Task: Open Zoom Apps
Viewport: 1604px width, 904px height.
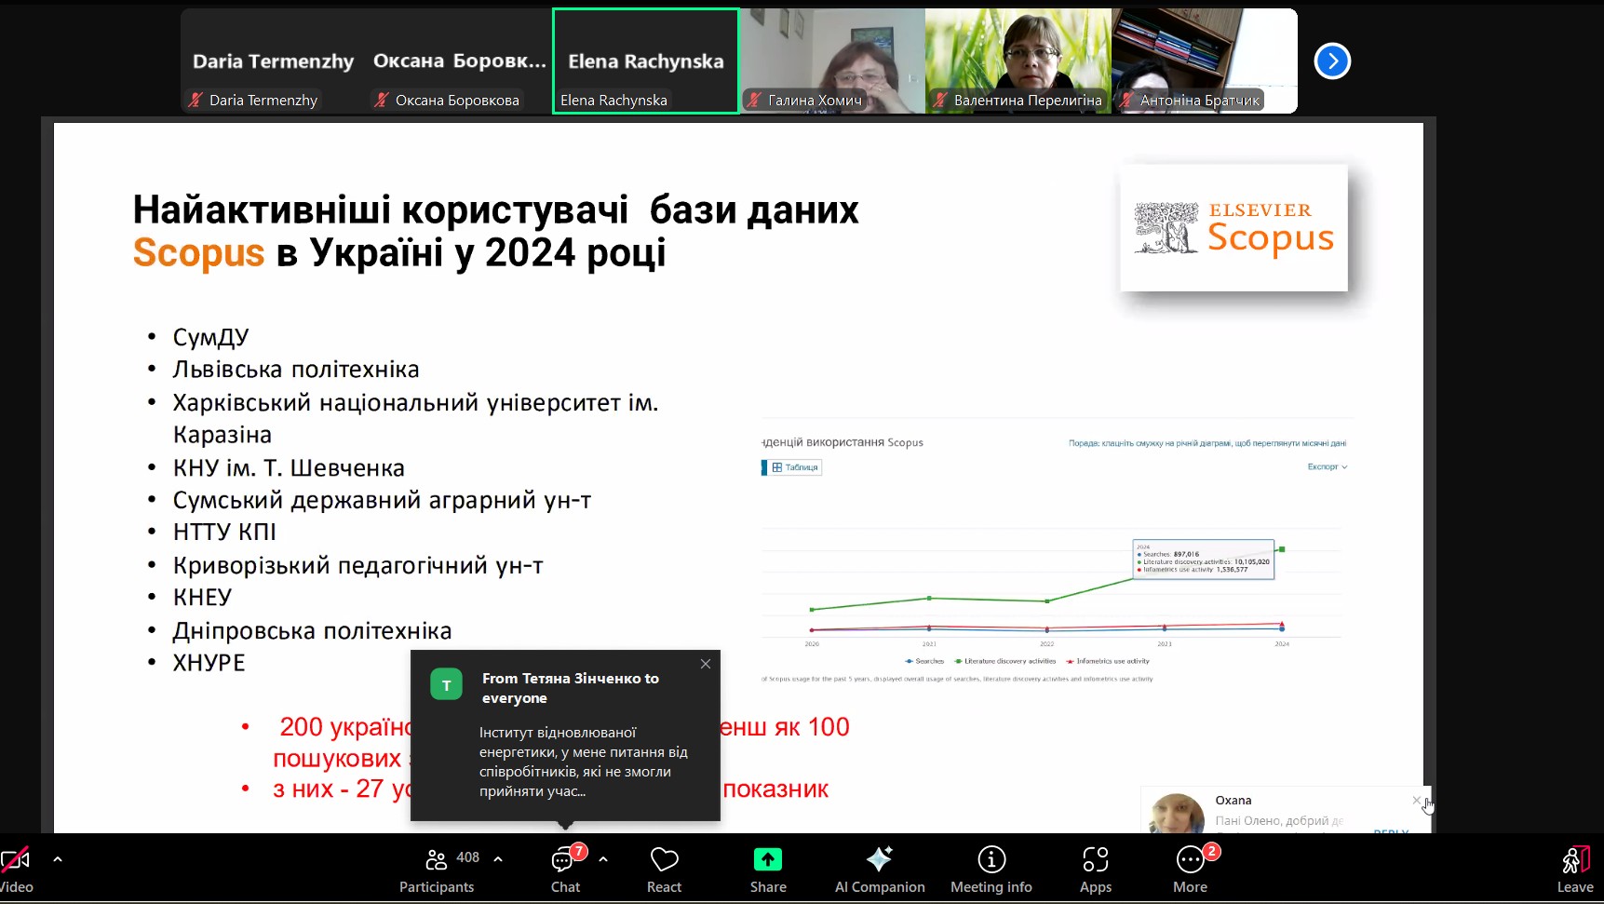Action: coord(1096,870)
